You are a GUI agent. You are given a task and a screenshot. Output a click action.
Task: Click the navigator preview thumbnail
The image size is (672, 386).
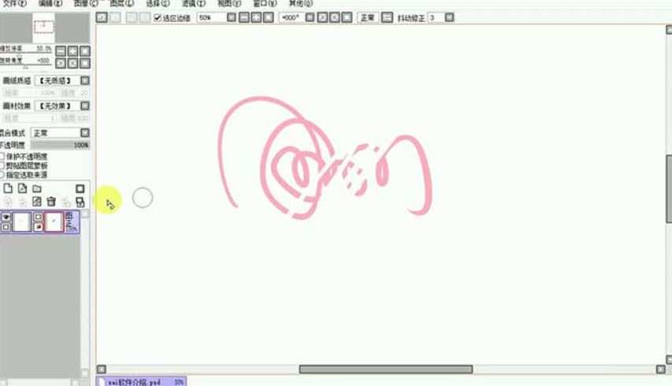(x=43, y=29)
